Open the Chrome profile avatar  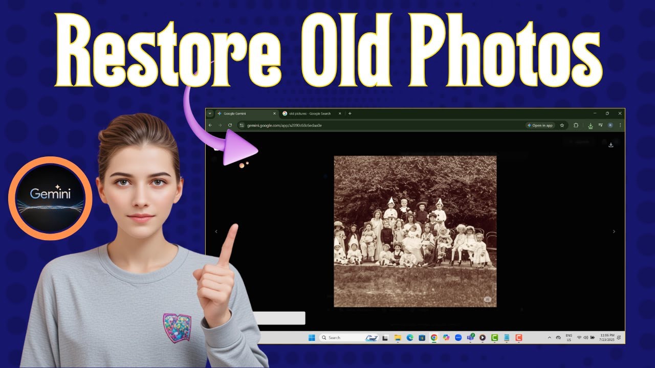click(610, 125)
